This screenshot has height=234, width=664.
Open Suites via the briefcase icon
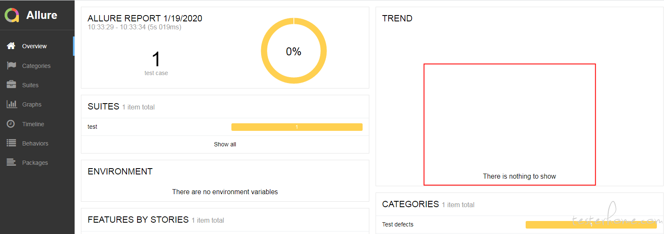pos(11,85)
